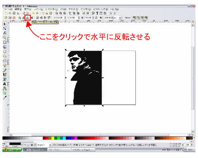The image size is (198, 158).
Task: Select the Node edit tool
Action: [5, 28]
